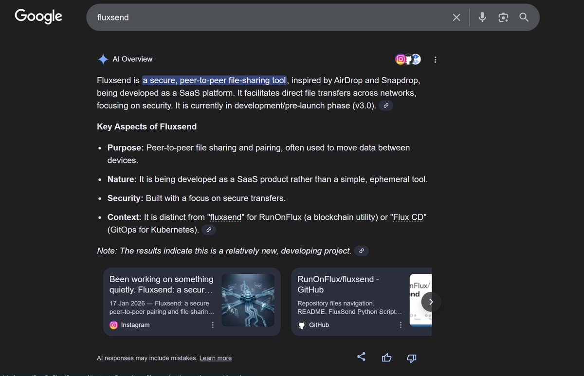Open three-dot menu on the Instagram card

(213, 325)
